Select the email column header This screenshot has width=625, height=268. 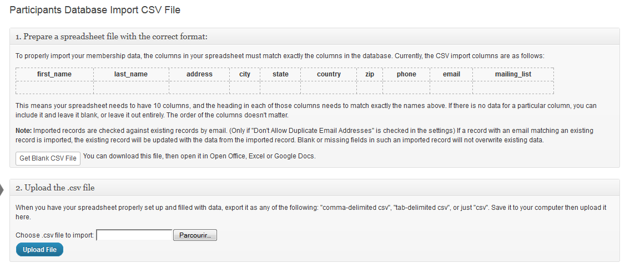451,74
